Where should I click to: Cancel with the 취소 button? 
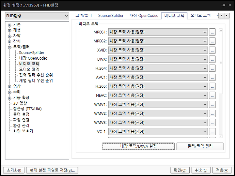pos(201,170)
